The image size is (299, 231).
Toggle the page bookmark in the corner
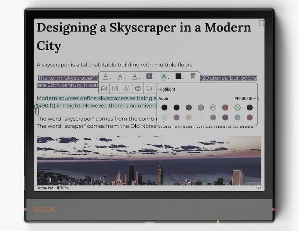coord(262,23)
